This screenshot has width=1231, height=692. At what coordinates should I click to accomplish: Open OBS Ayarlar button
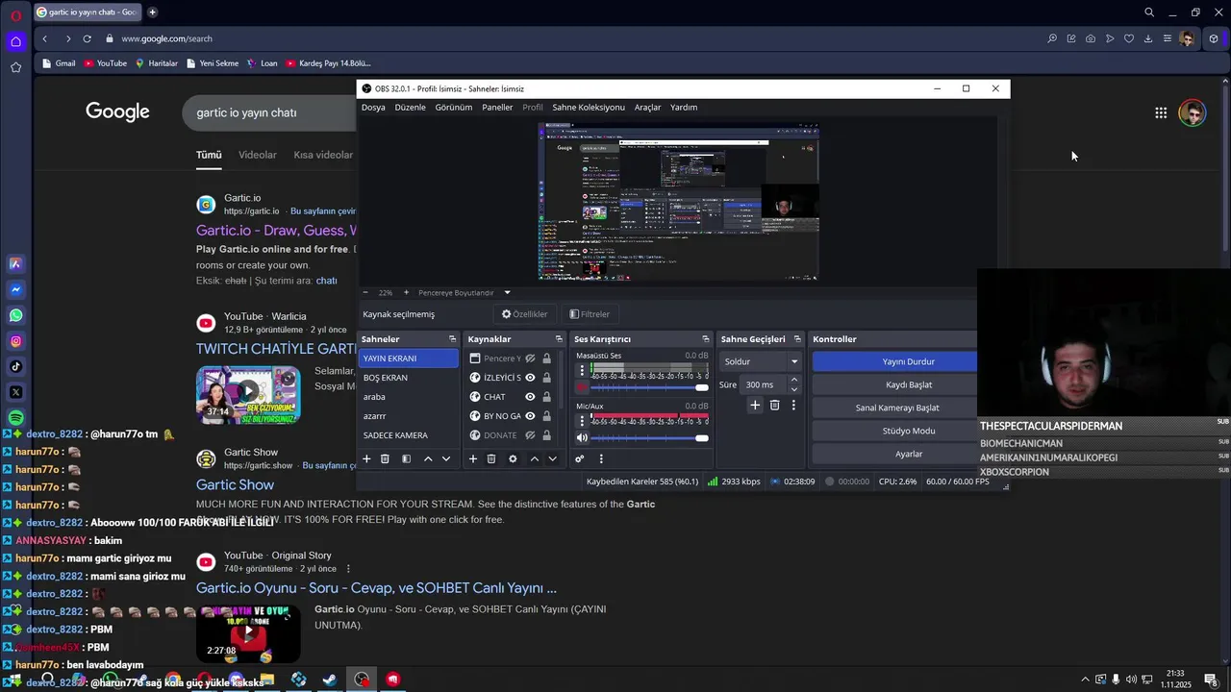(894, 454)
